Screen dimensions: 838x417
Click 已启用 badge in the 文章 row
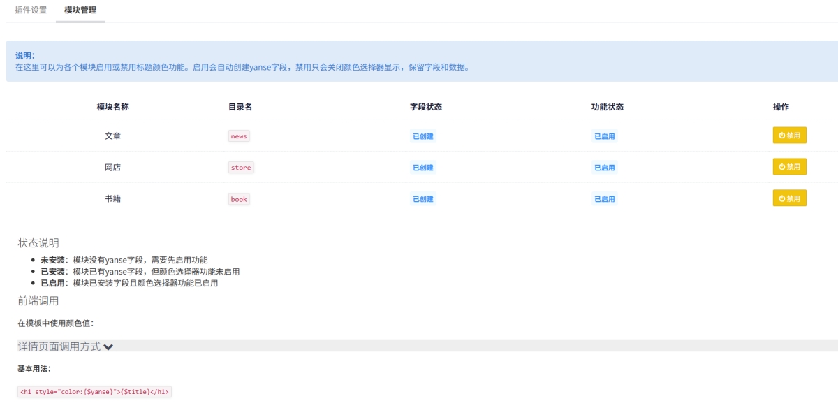click(x=605, y=136)
